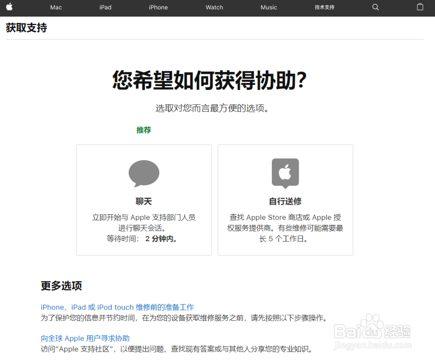This screenshot has width=435, height=360.
Task: Open the iPhone menu entry
Action: tap(158, 7)
